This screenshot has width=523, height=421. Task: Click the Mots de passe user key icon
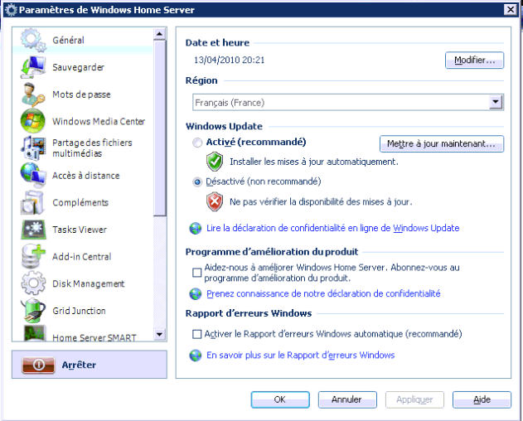[x=33, y=94]
